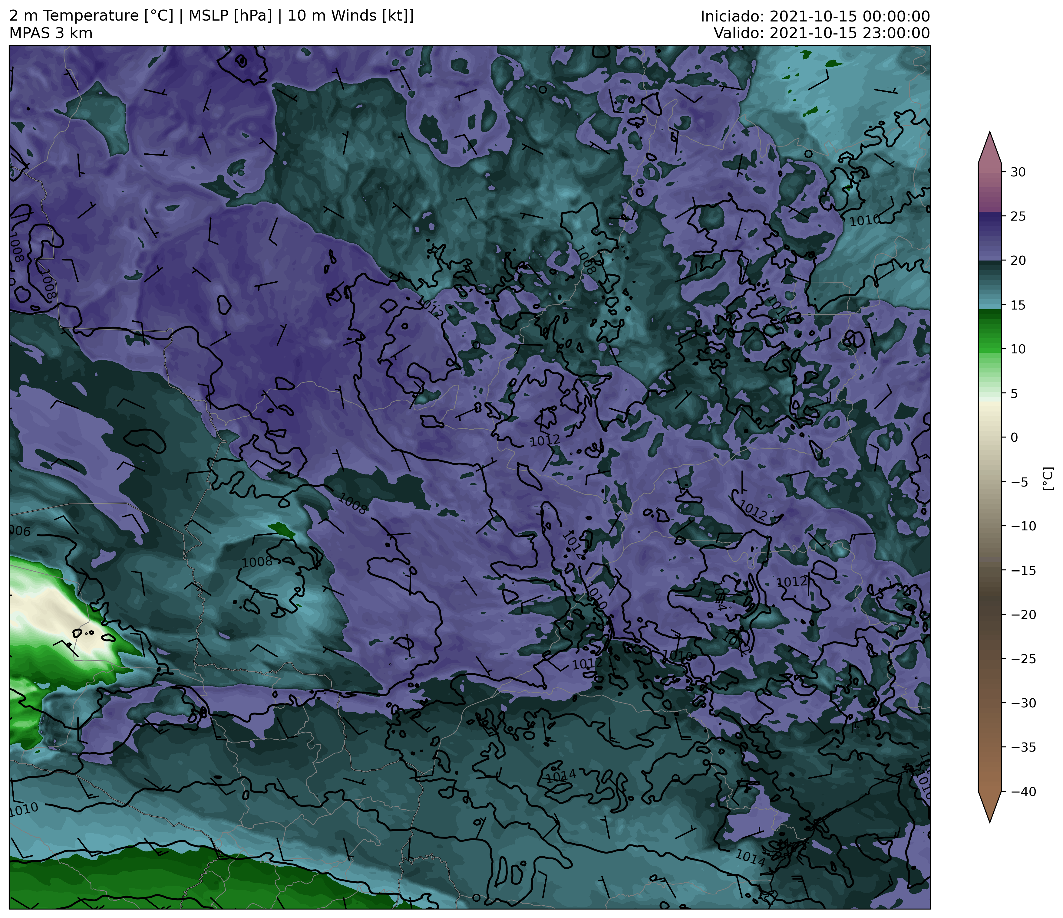This screenshot has height=918, width=1063.
Task: Click the colorbar tick label '−5'
Action: 1019,482
